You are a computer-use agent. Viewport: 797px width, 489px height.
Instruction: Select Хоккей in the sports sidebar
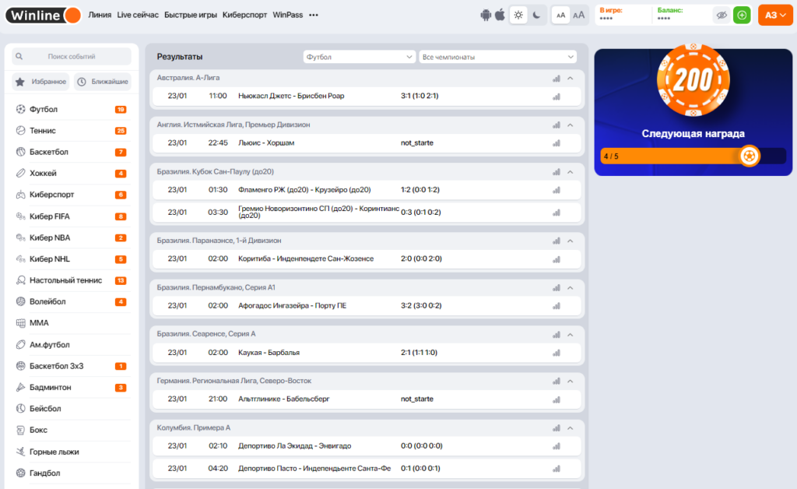point(72,174)
